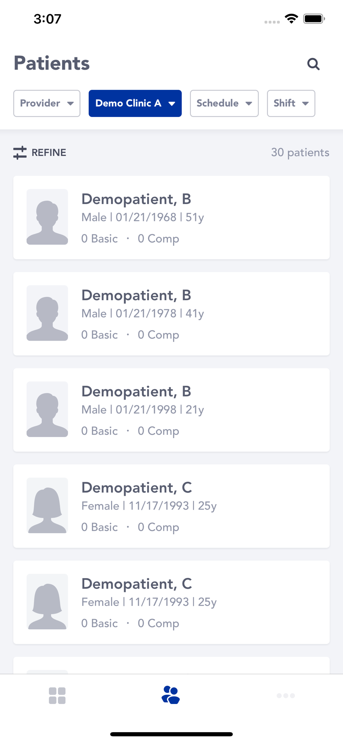Check the Wi-Fi status icon
343x743 pixels.
click(291, 19)
